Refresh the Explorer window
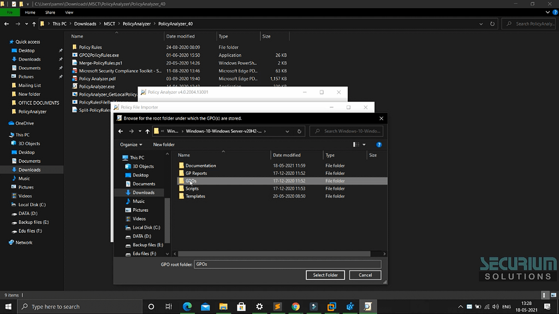This screenshot has width=559, height=314. pyautogui.click(x=492, y=24)
